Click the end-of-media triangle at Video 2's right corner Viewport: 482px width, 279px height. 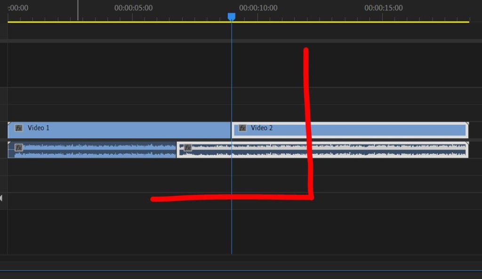pos(467,124)
